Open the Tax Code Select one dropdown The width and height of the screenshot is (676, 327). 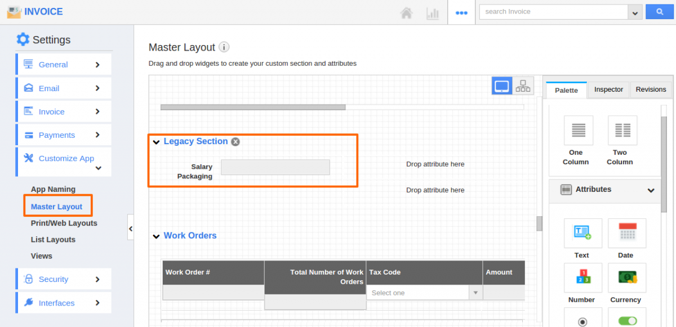[x=424, y=293]
